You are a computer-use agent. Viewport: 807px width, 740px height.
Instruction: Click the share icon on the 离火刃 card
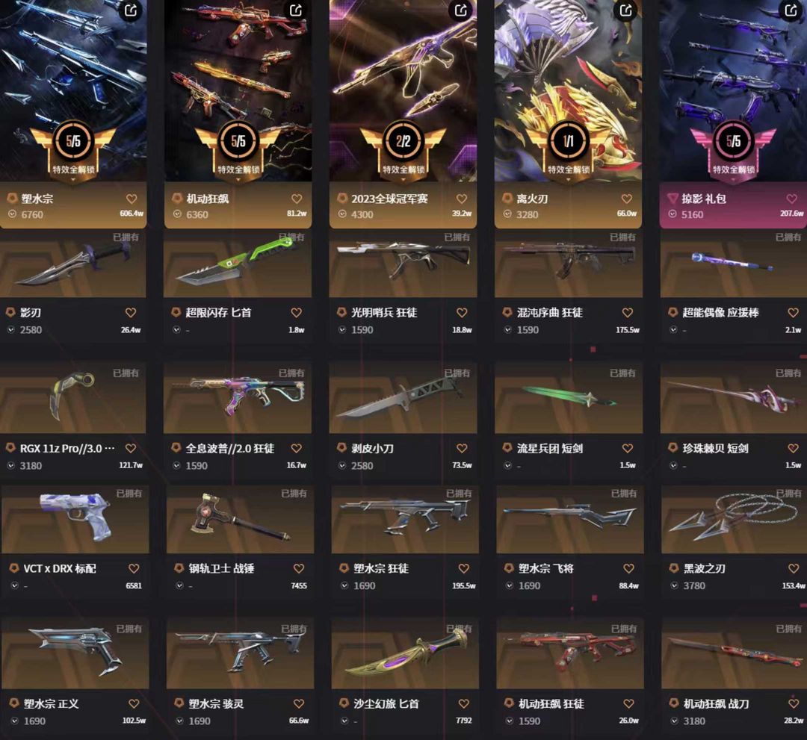pos(626,9)
